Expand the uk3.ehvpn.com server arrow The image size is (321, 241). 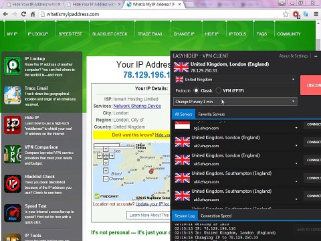296,163
